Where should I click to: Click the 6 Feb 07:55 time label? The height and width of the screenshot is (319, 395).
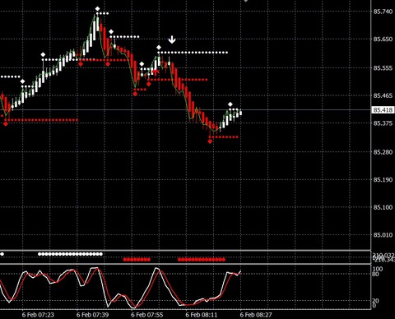(147, 315)
